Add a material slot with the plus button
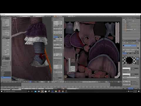The image size is (141, 106). click(x=138, y=46)
